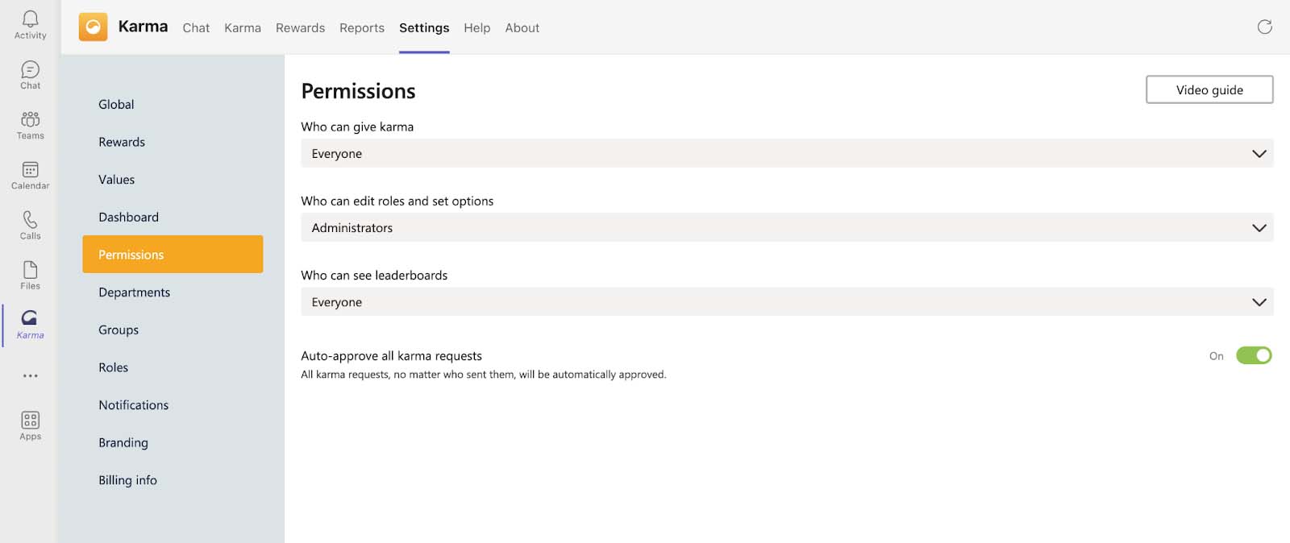Open Values settings section

173,179
